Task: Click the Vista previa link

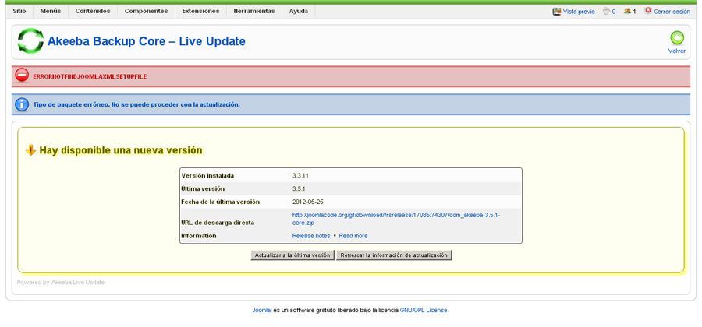Action: pyautogui.click(x=579, y=12)
